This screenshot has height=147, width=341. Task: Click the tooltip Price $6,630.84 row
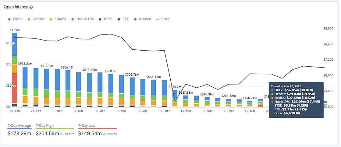tap(287, 113)
